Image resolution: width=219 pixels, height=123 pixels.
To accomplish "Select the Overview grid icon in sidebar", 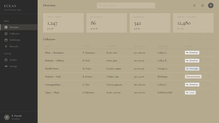I will [6, 27].
